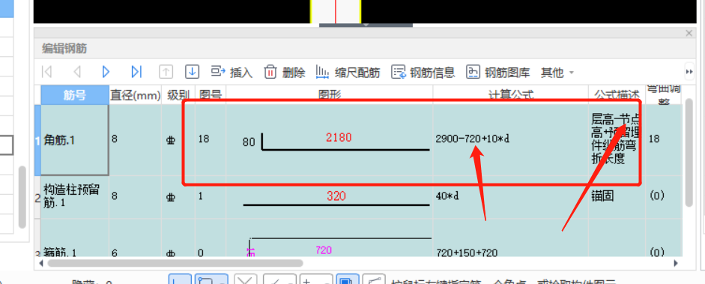Open 钢筋信息 panel
Screen dimensions: 705x284
point(423,72)
